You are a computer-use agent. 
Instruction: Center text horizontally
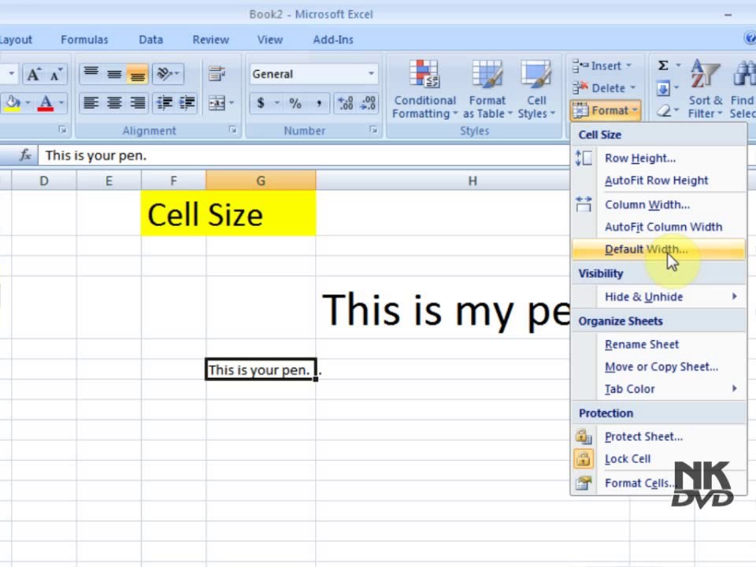[114, 102]
